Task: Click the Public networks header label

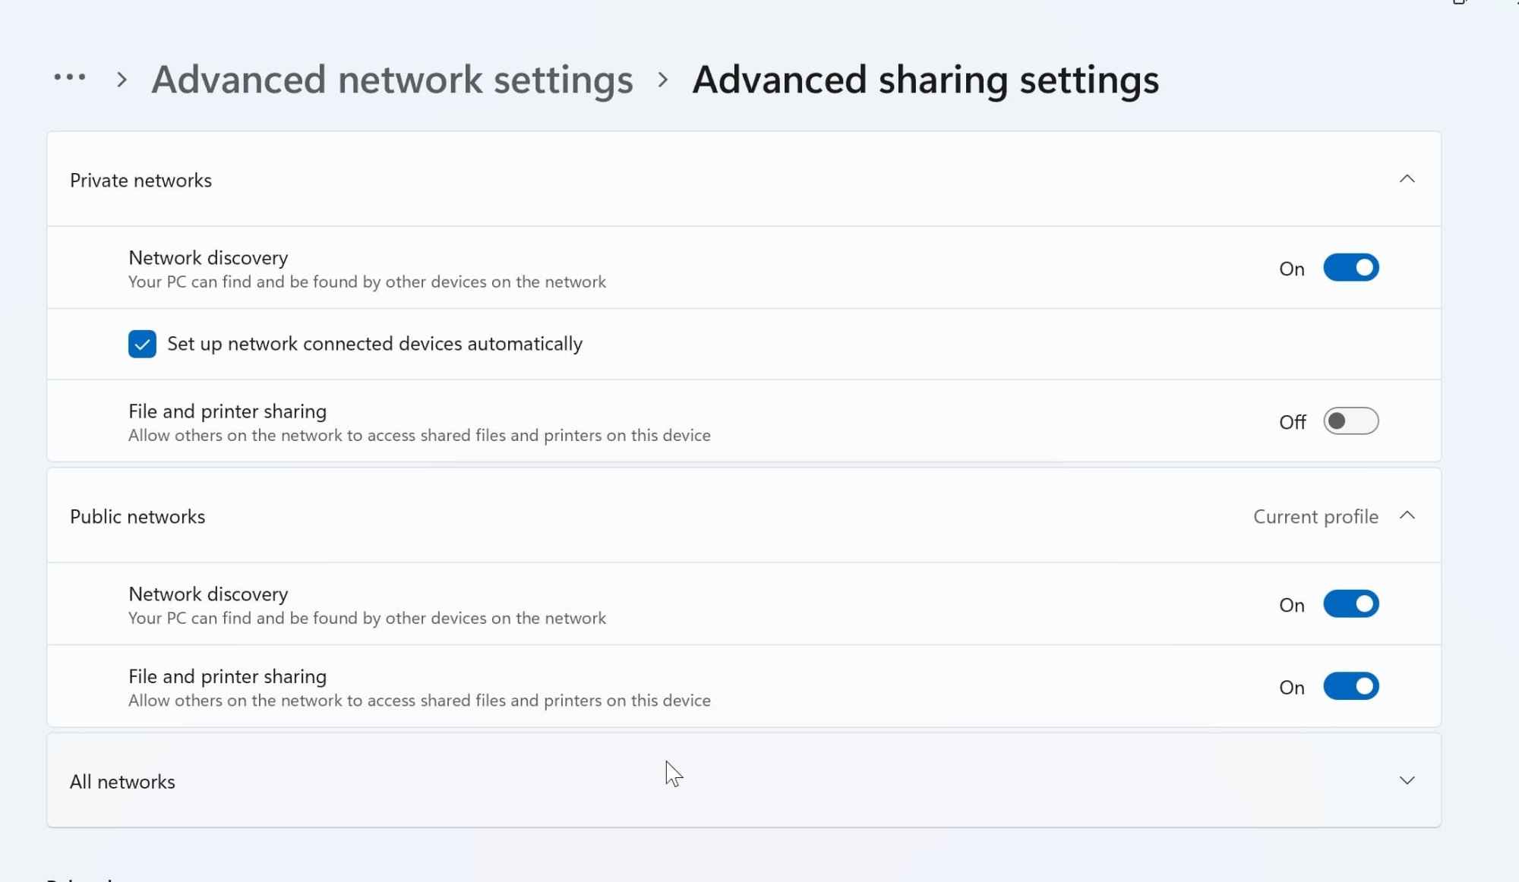Action: click(x=137, y=517)
